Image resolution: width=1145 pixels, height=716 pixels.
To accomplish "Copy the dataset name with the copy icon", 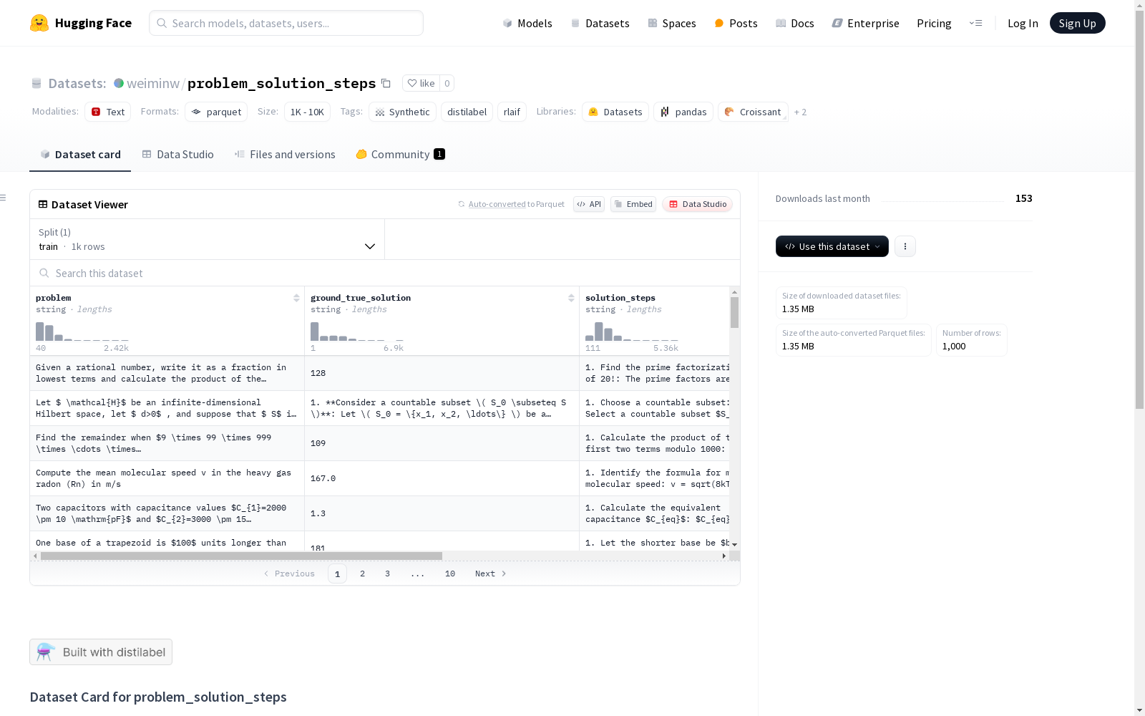I will [386, 83].
